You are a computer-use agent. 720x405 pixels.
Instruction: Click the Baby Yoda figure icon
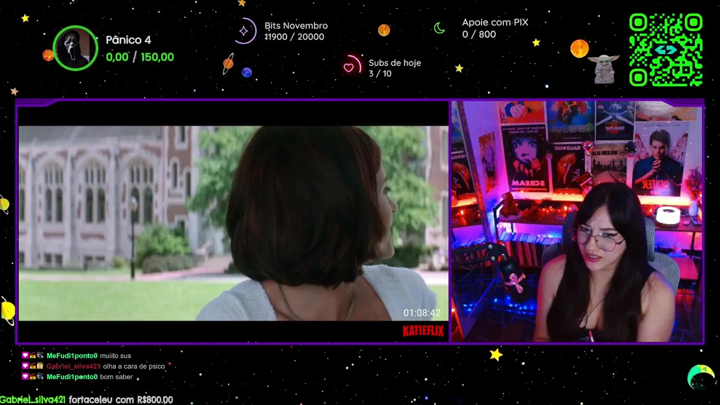pos(604,69)
